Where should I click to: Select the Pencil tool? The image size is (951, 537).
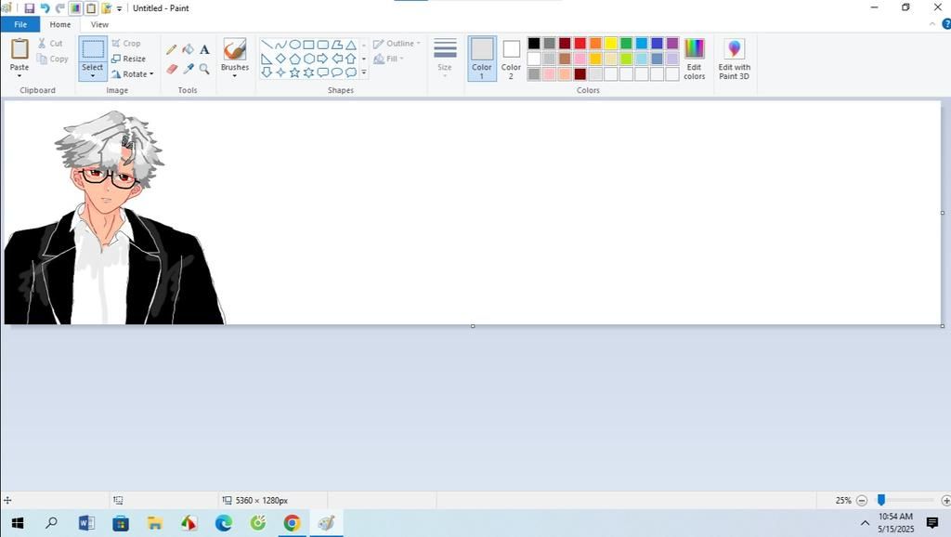pyautogui.click(x=172, y=49)
